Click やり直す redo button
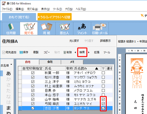 89,41
